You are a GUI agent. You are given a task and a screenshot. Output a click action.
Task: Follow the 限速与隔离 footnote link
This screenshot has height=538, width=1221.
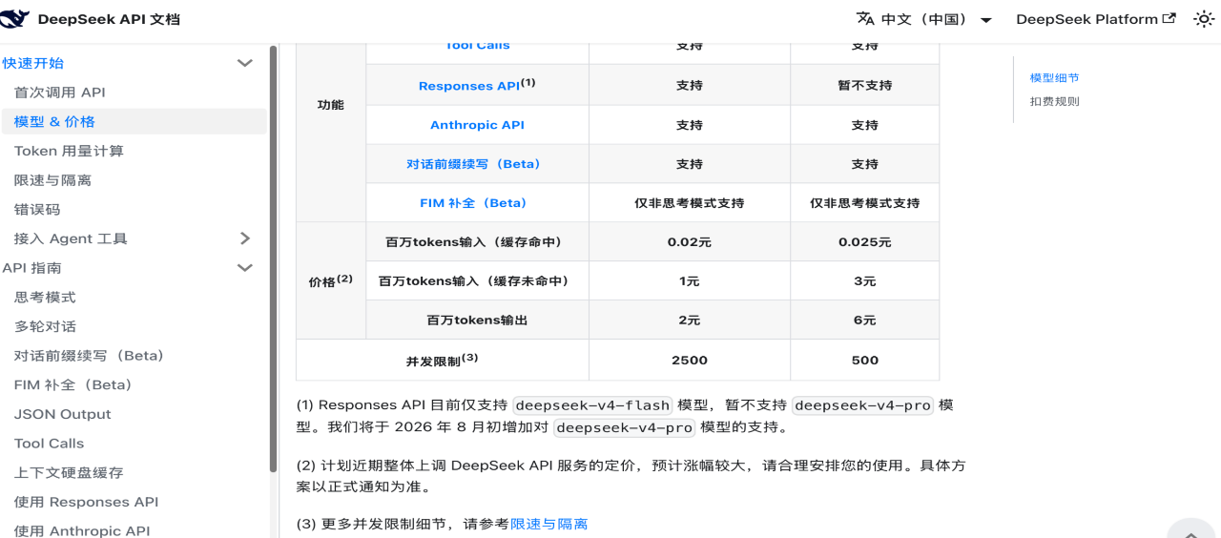point(549,524)
